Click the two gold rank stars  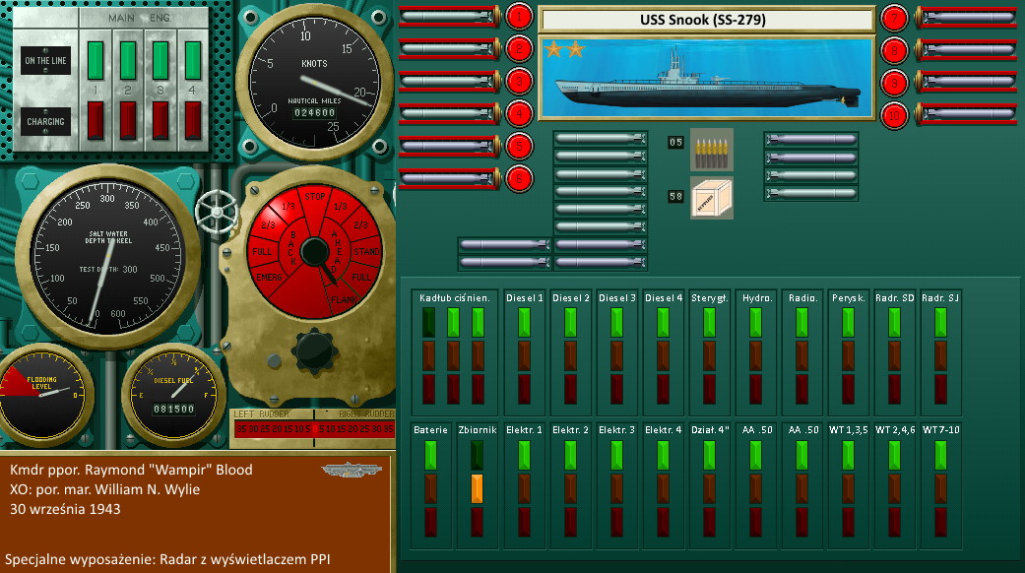(x=562, y=48)
